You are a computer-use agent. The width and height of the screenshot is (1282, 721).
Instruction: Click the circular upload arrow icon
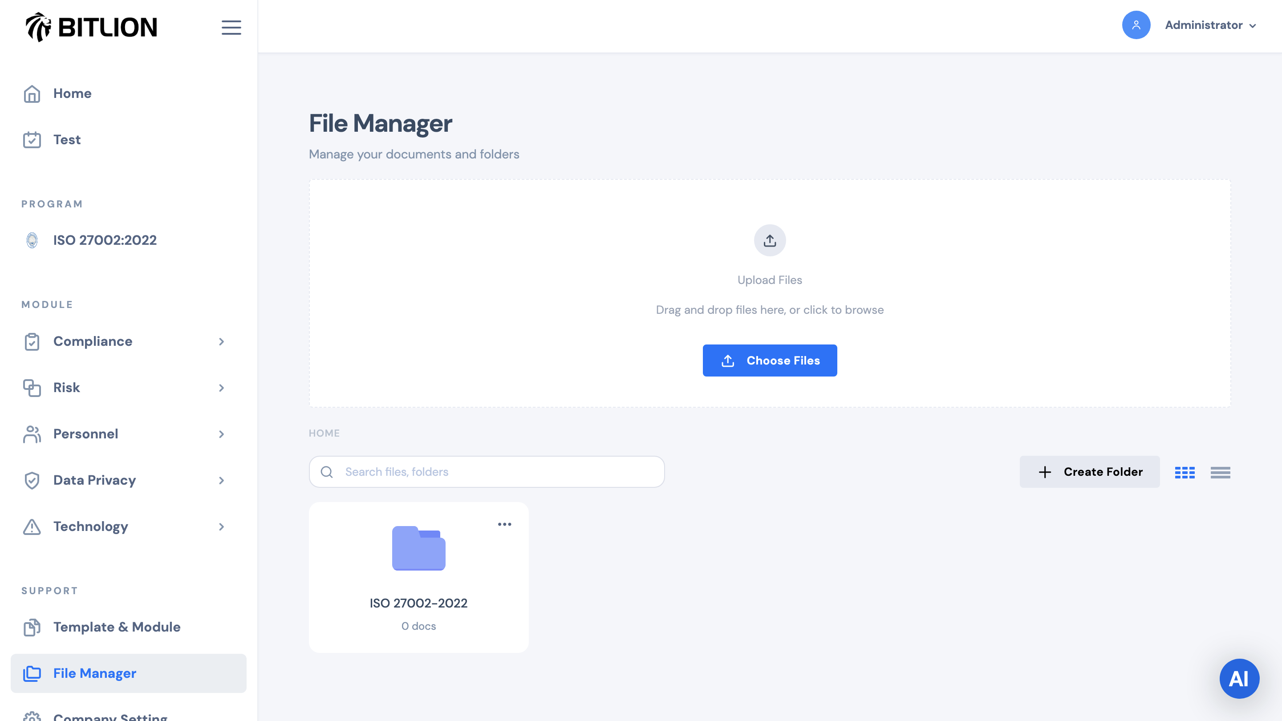pos(770,240)
